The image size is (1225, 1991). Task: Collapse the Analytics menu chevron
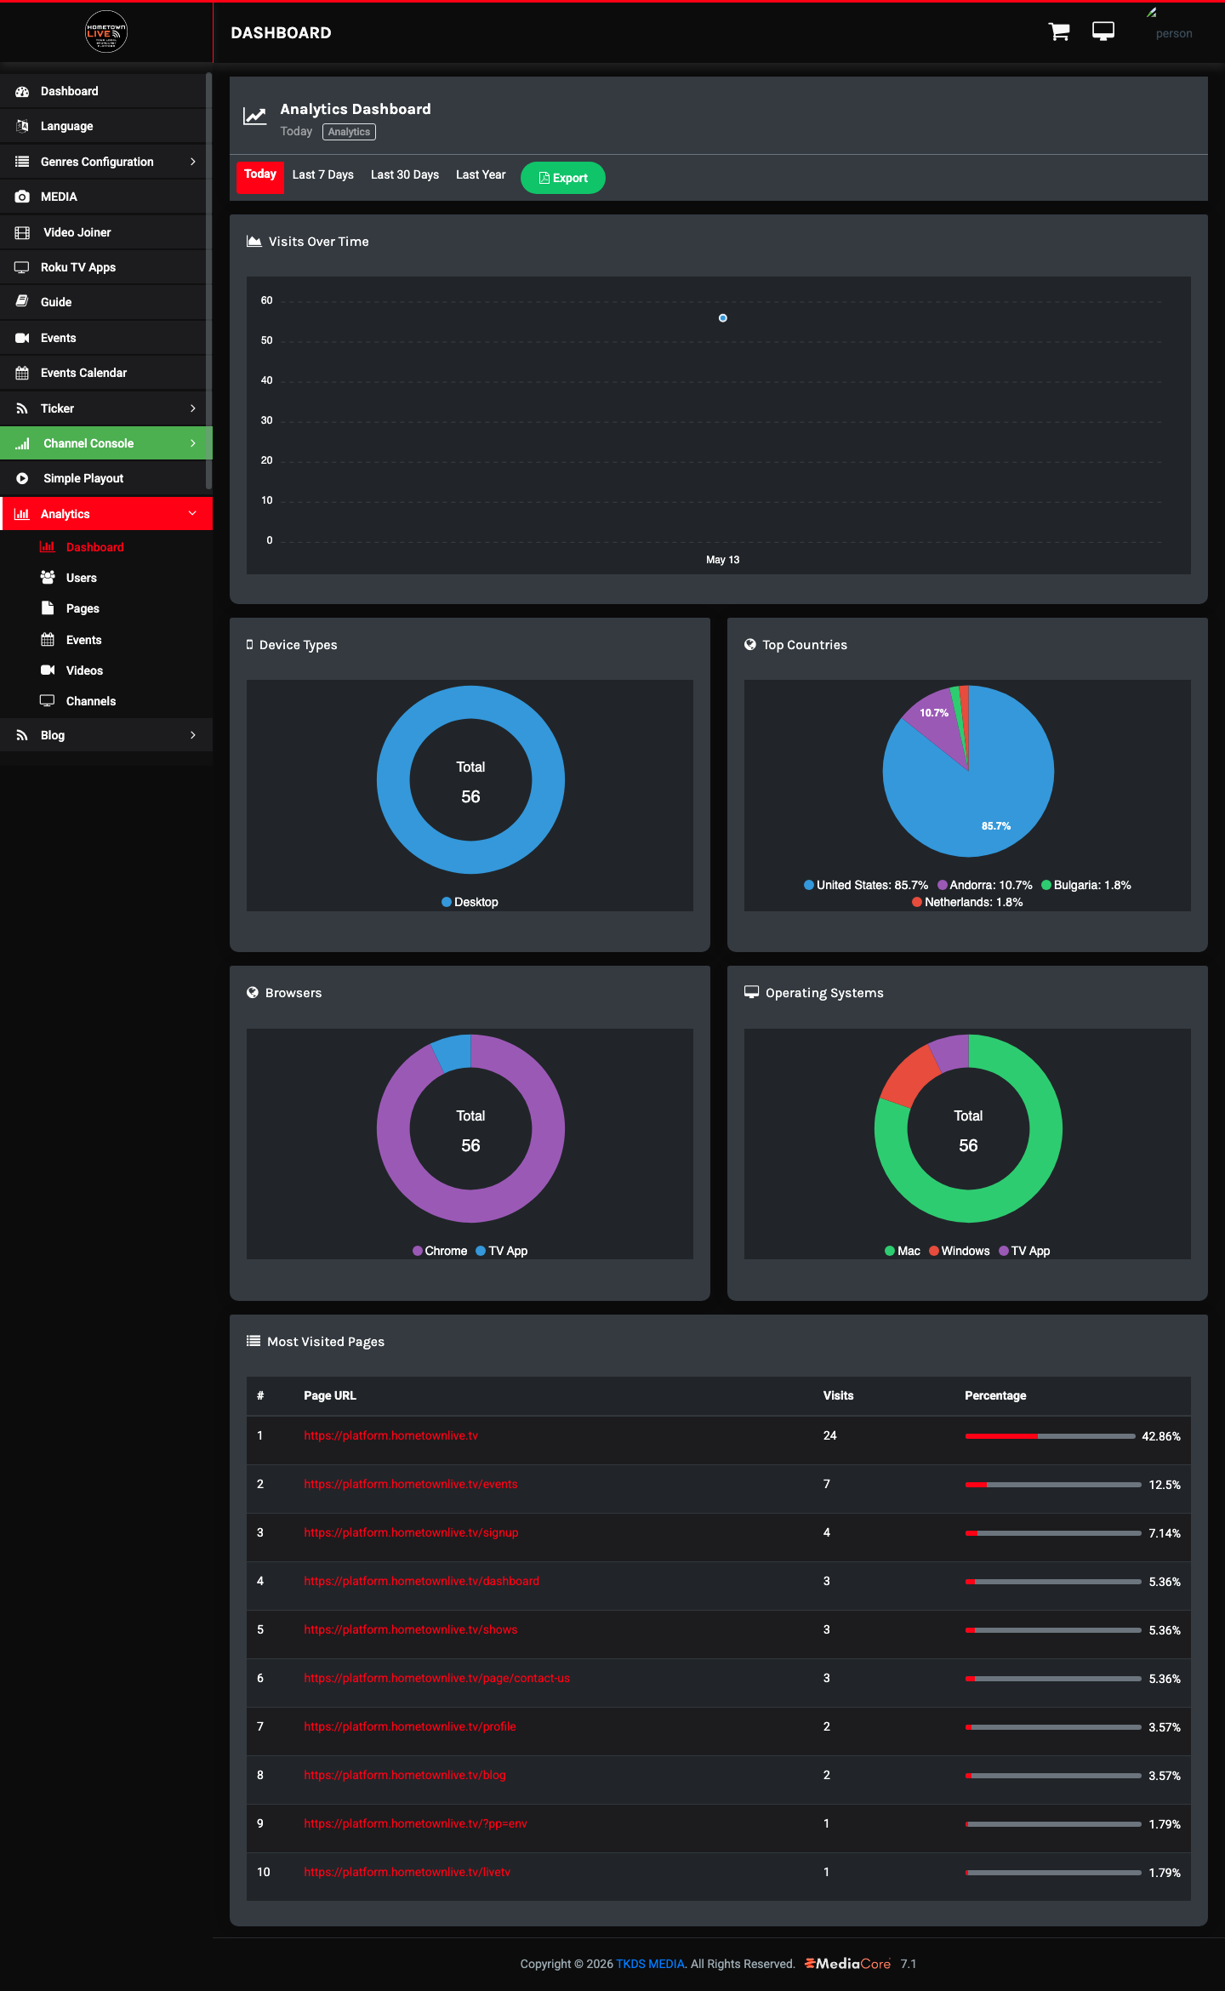[192, 514]
